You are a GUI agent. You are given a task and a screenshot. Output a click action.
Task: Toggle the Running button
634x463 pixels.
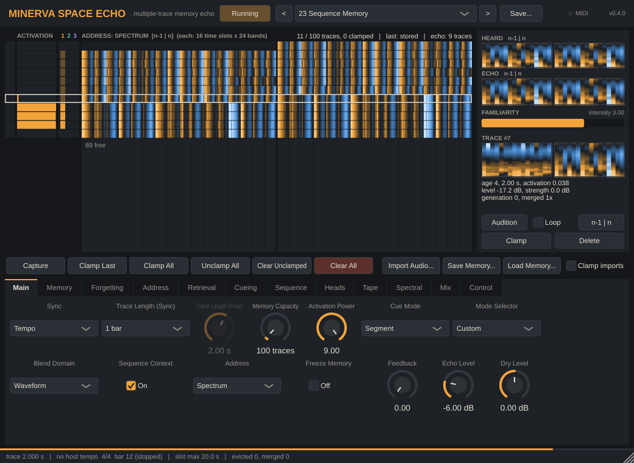click(x=245, y=13)
